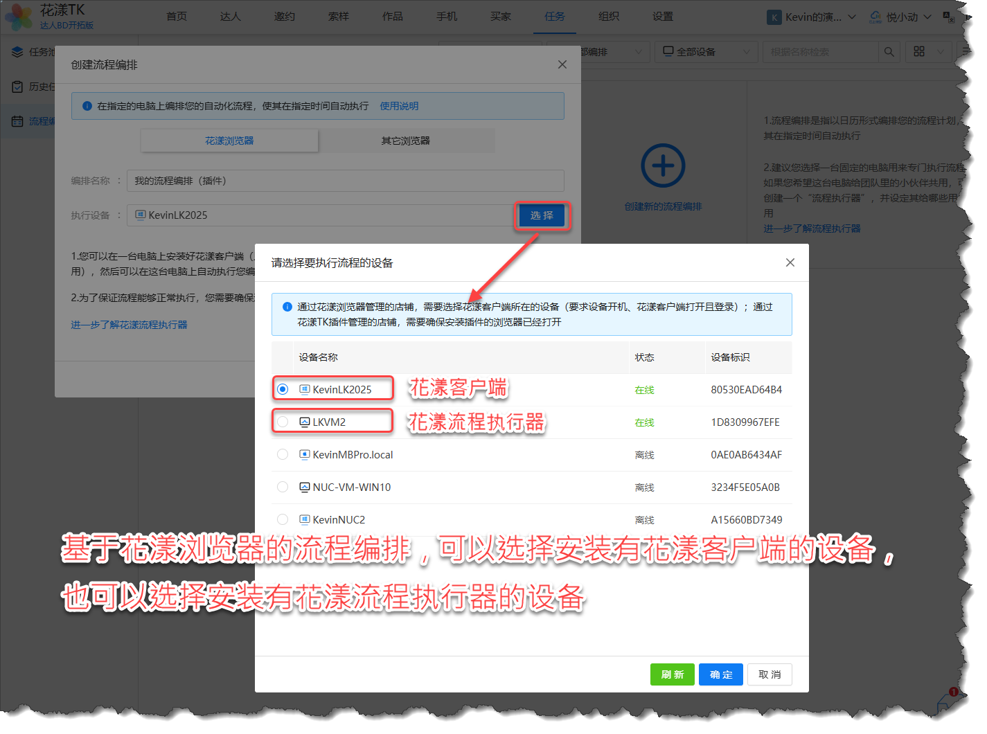Select KevinMBPro.local device radio button

(283, 454)
